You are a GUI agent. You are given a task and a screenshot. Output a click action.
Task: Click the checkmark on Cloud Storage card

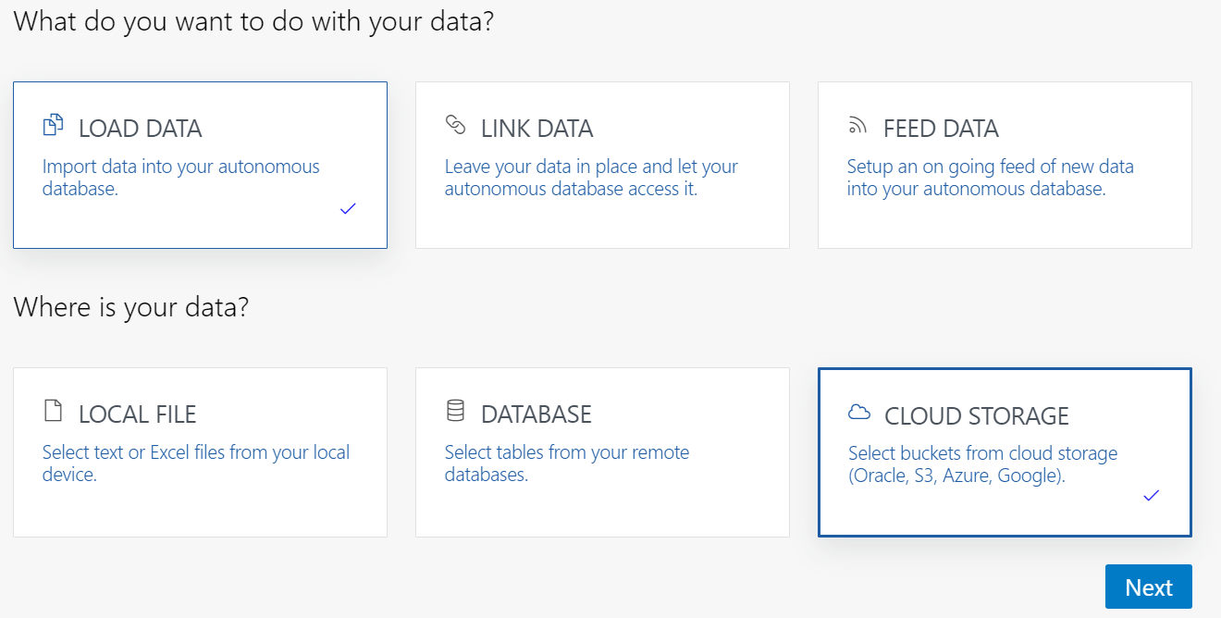point(1151,496)
